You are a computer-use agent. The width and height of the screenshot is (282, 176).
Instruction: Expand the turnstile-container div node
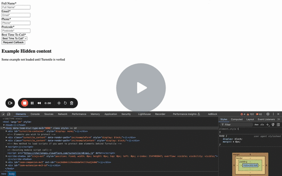tap(6, 132)
